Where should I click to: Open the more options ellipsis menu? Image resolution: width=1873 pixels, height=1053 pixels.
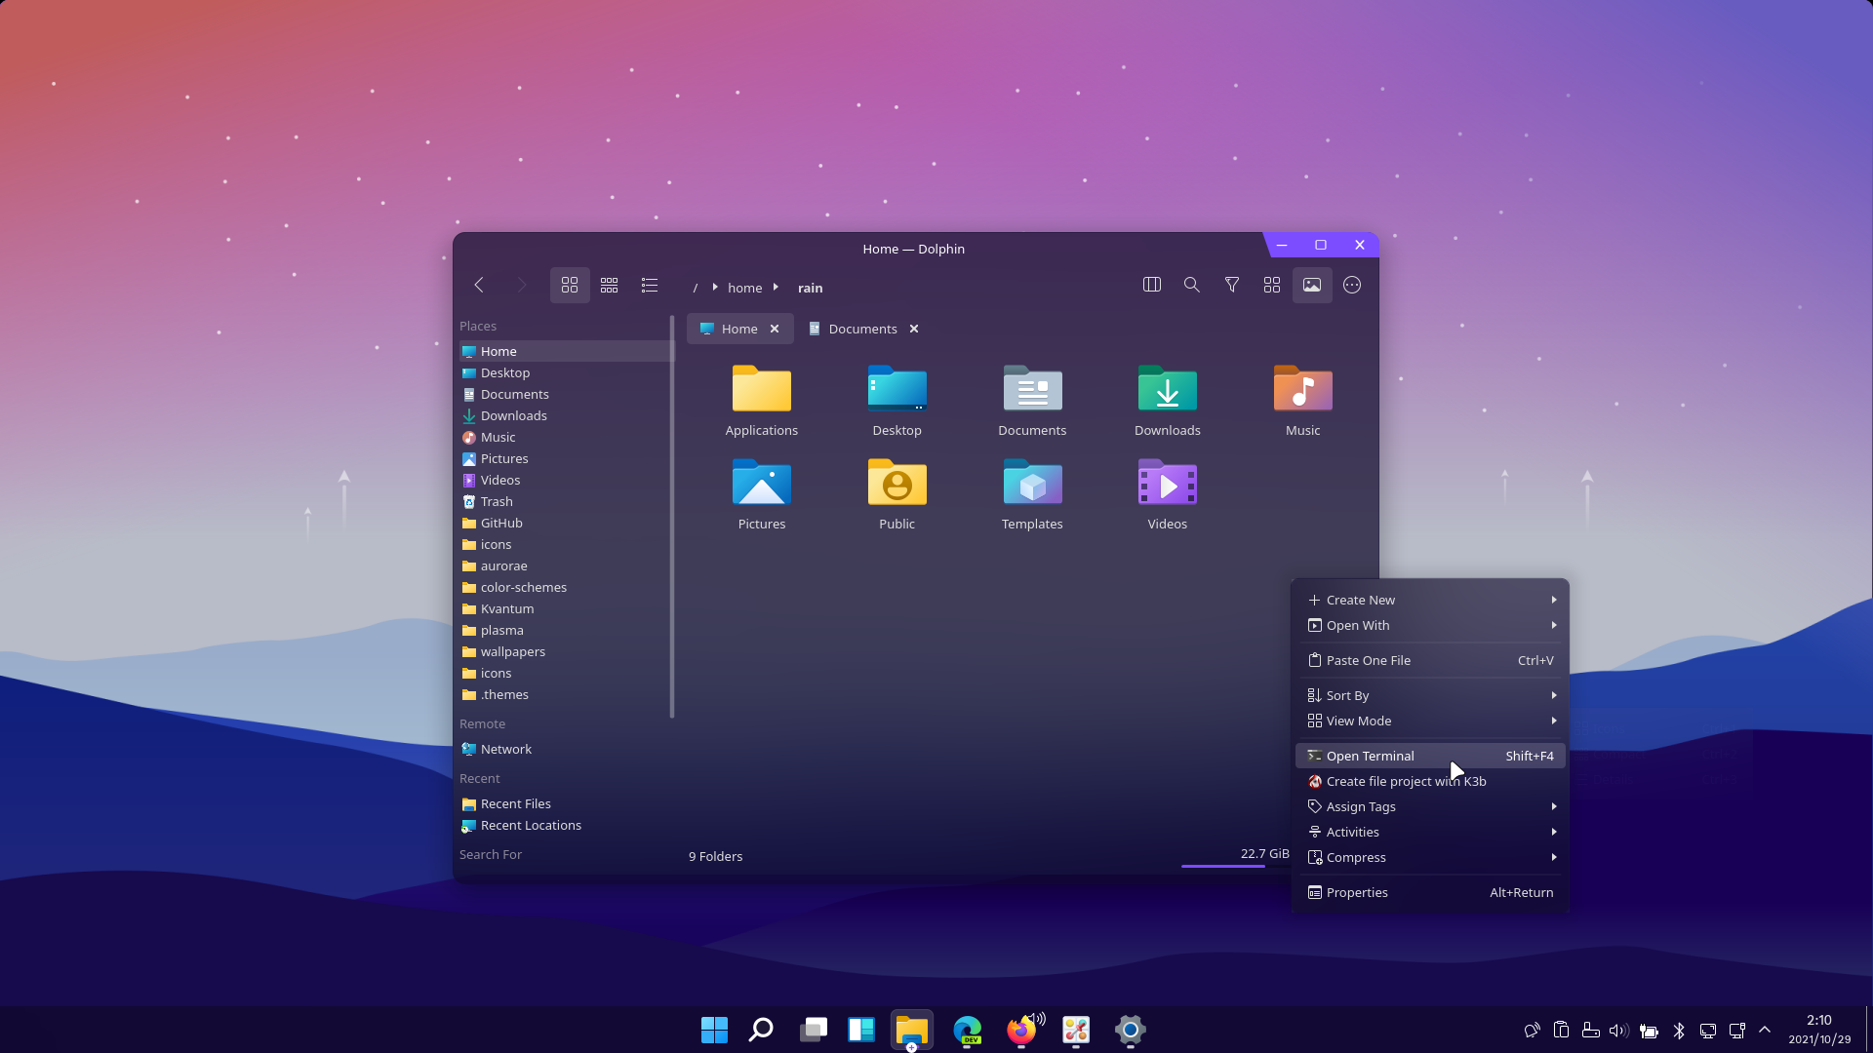pos(1352,285)
